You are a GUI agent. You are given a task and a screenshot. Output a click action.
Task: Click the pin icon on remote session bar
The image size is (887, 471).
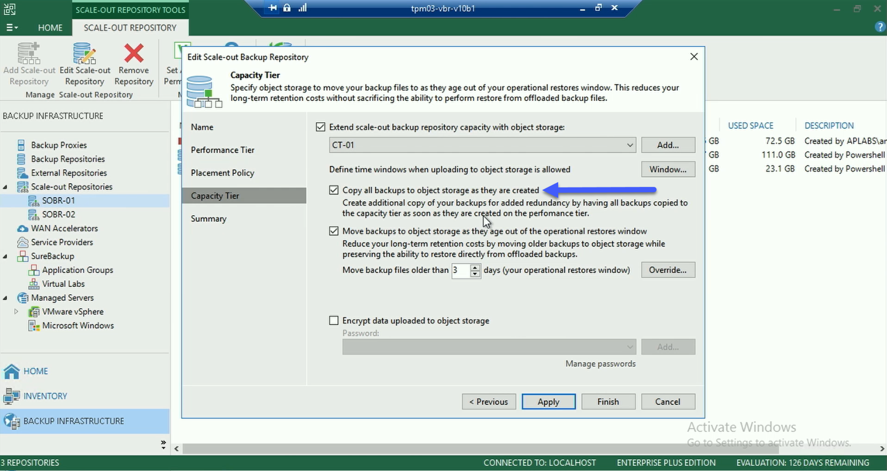273,8
